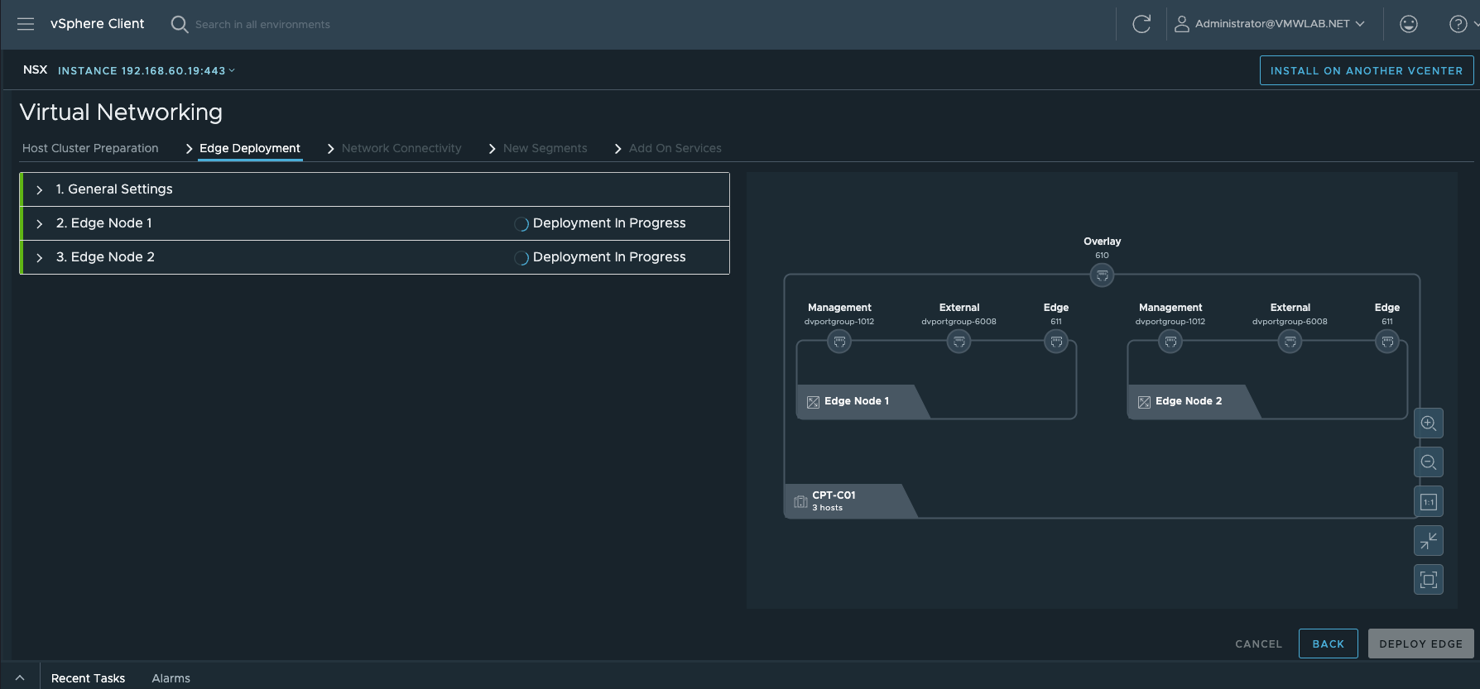Screen dimensions: 1480x689
Task: Go to Host Cluster Preparation step
Action: click(90, 148)
